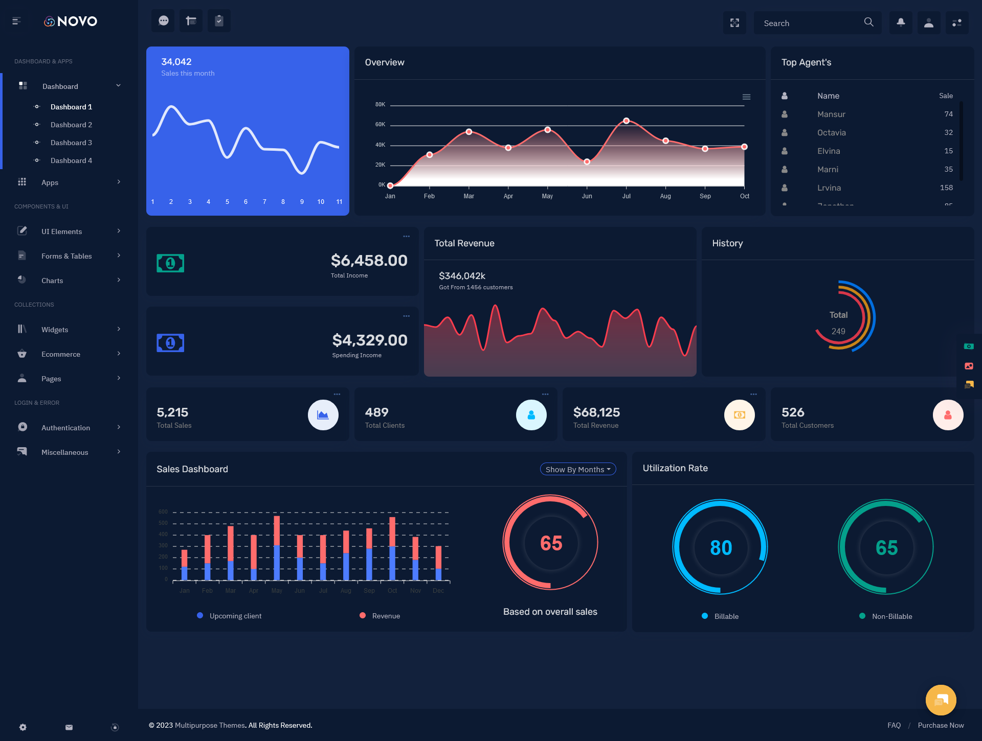Screen dimensions: 982x741
Task: Expand the Charts sidebar menu
Action: [x=70, y=281]
